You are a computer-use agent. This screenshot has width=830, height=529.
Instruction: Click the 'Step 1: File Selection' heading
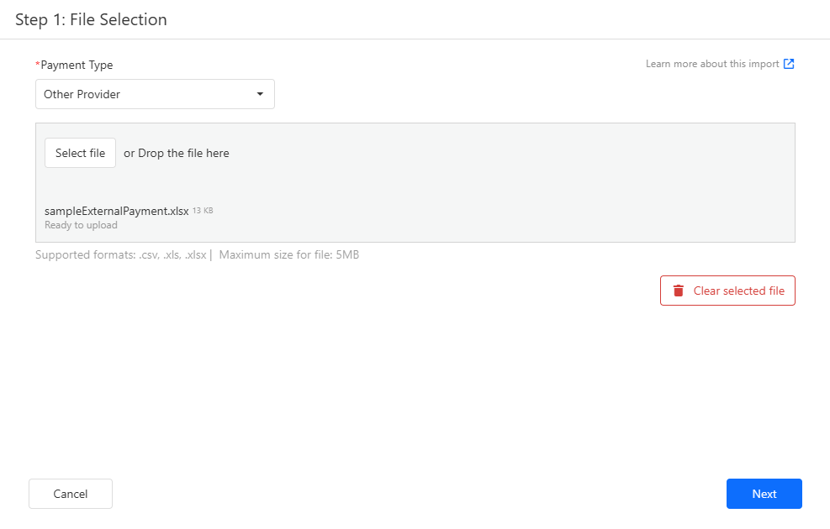pos(91,19)
